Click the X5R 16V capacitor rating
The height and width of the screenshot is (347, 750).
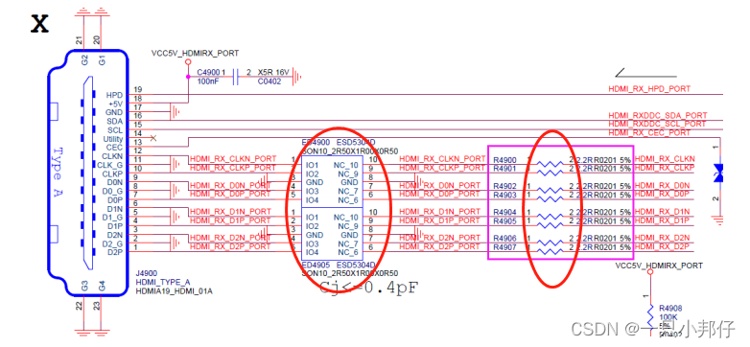click(x=273, y=72)
